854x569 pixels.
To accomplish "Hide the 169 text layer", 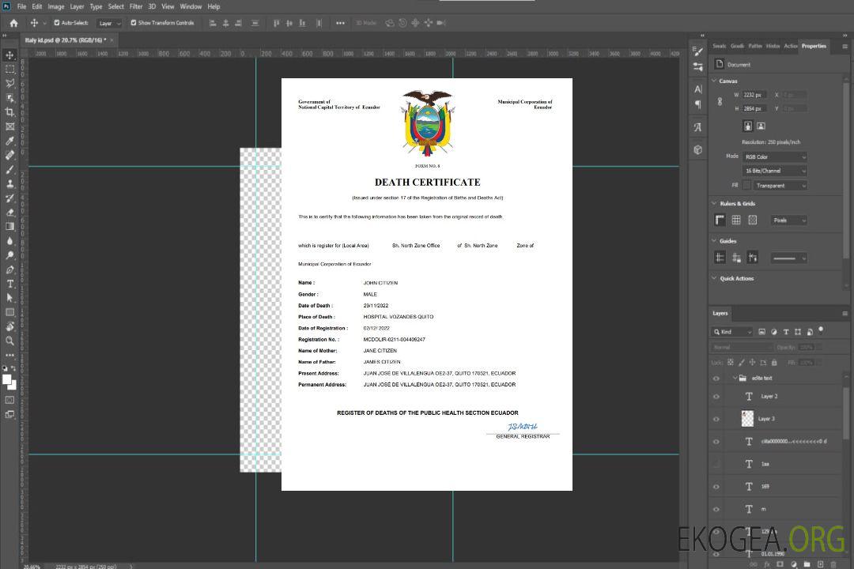I will (716, 487).
